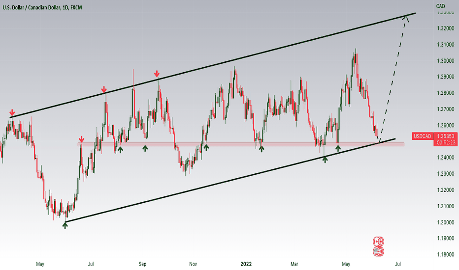Click the current price value 1.25353
Viewport: 459px width, 270px height.
point(446,136)
